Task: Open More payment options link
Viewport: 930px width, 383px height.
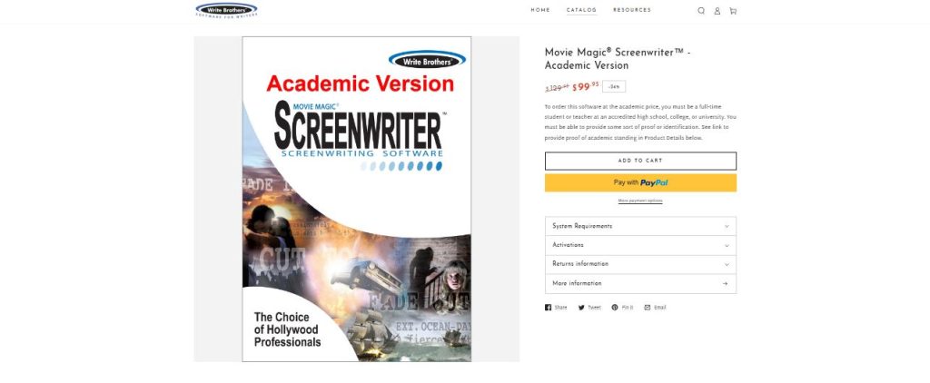Action: coord(640,201)
